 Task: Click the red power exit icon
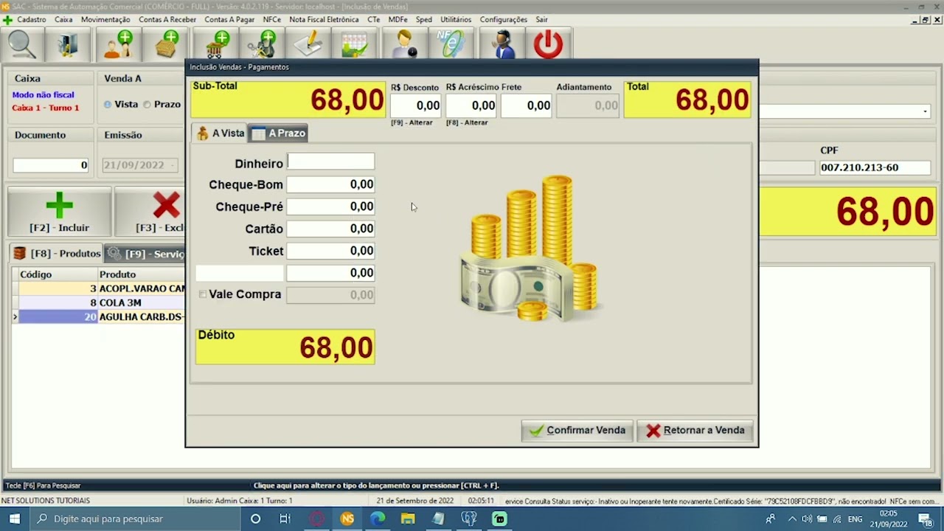548,44
